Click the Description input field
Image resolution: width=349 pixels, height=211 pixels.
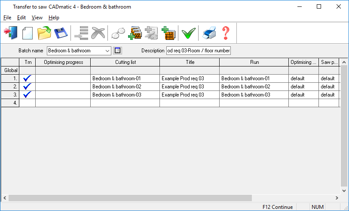pyautogui.click(x=199, y=51)
